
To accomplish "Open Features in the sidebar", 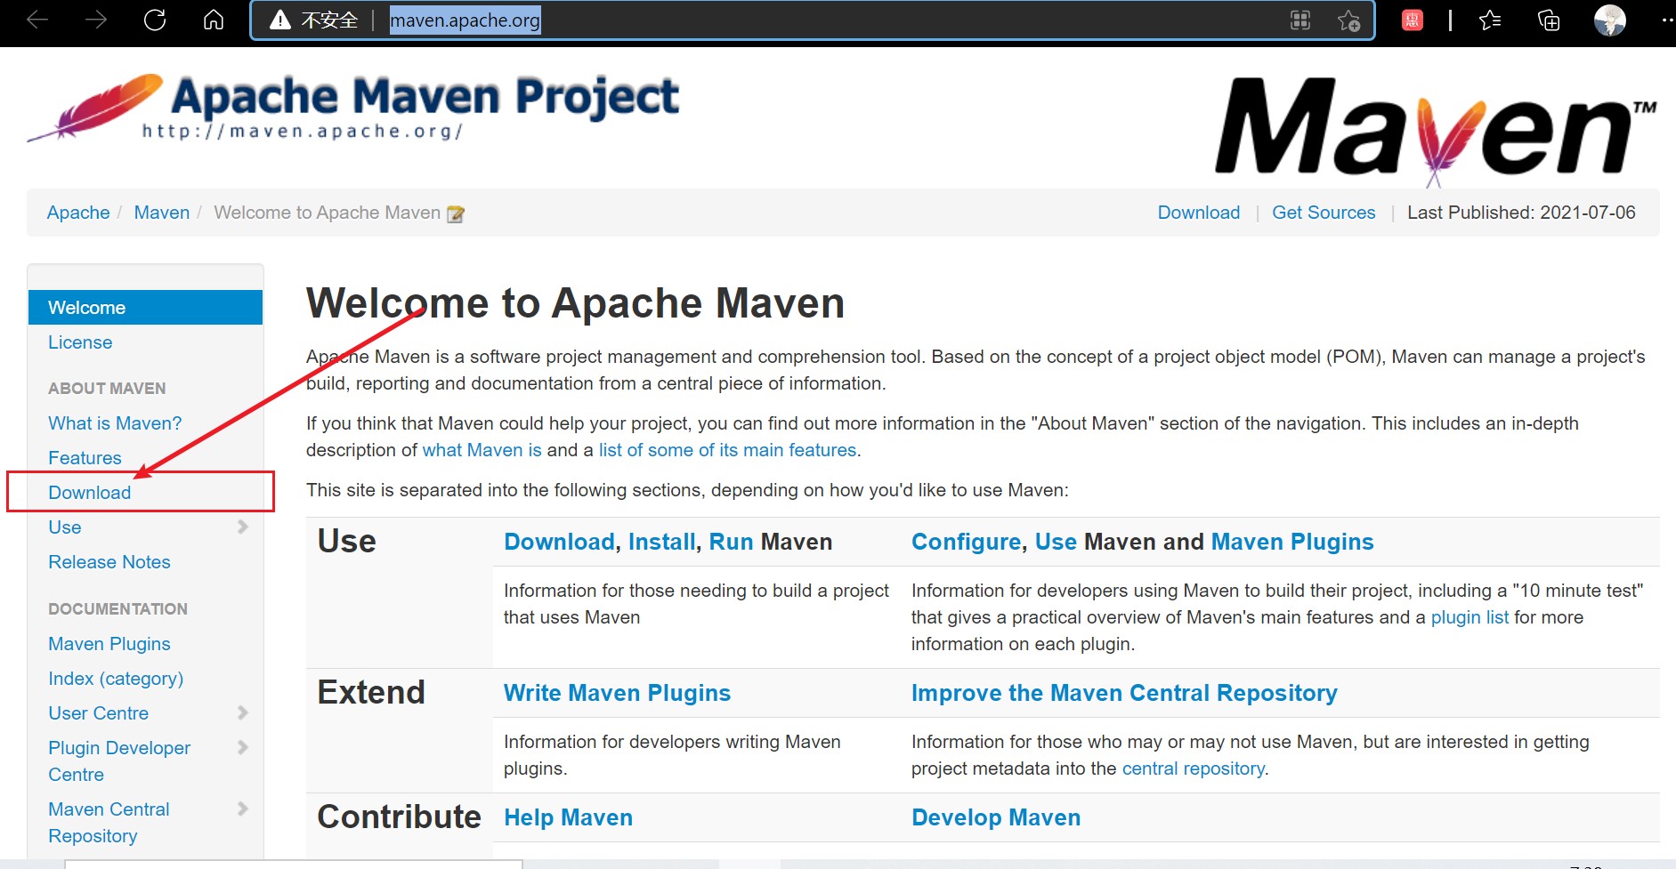I will click(85, 458).
